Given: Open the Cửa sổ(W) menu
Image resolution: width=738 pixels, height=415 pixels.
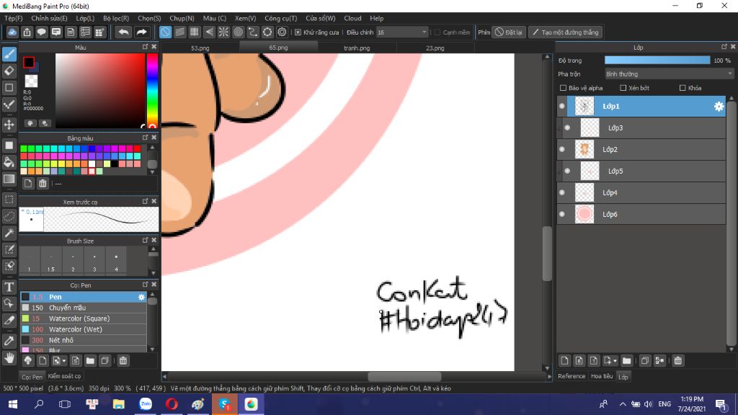Looking at the screenshot, I should point(321,18).
